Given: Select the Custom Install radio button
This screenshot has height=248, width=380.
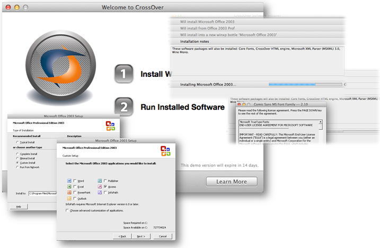Looking at the screenshot, I should pyautogui.click(x=17, y=163).
